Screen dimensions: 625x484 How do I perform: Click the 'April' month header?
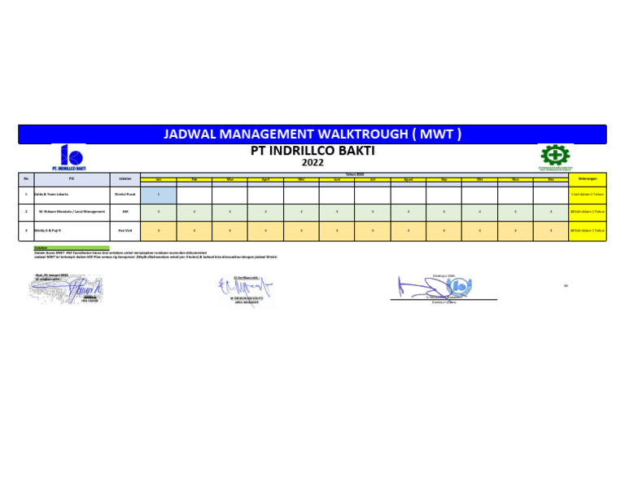265,180
